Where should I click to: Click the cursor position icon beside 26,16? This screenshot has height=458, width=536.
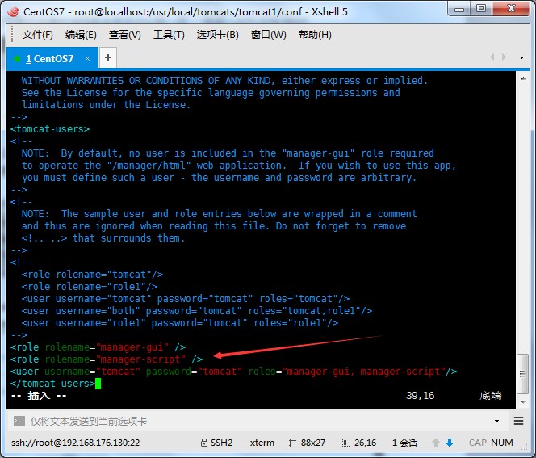point(345,443)
